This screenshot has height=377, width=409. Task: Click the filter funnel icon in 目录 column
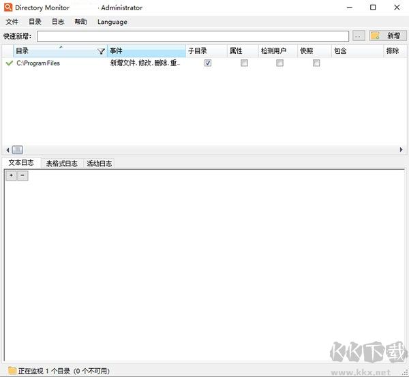tap(101, 51)
